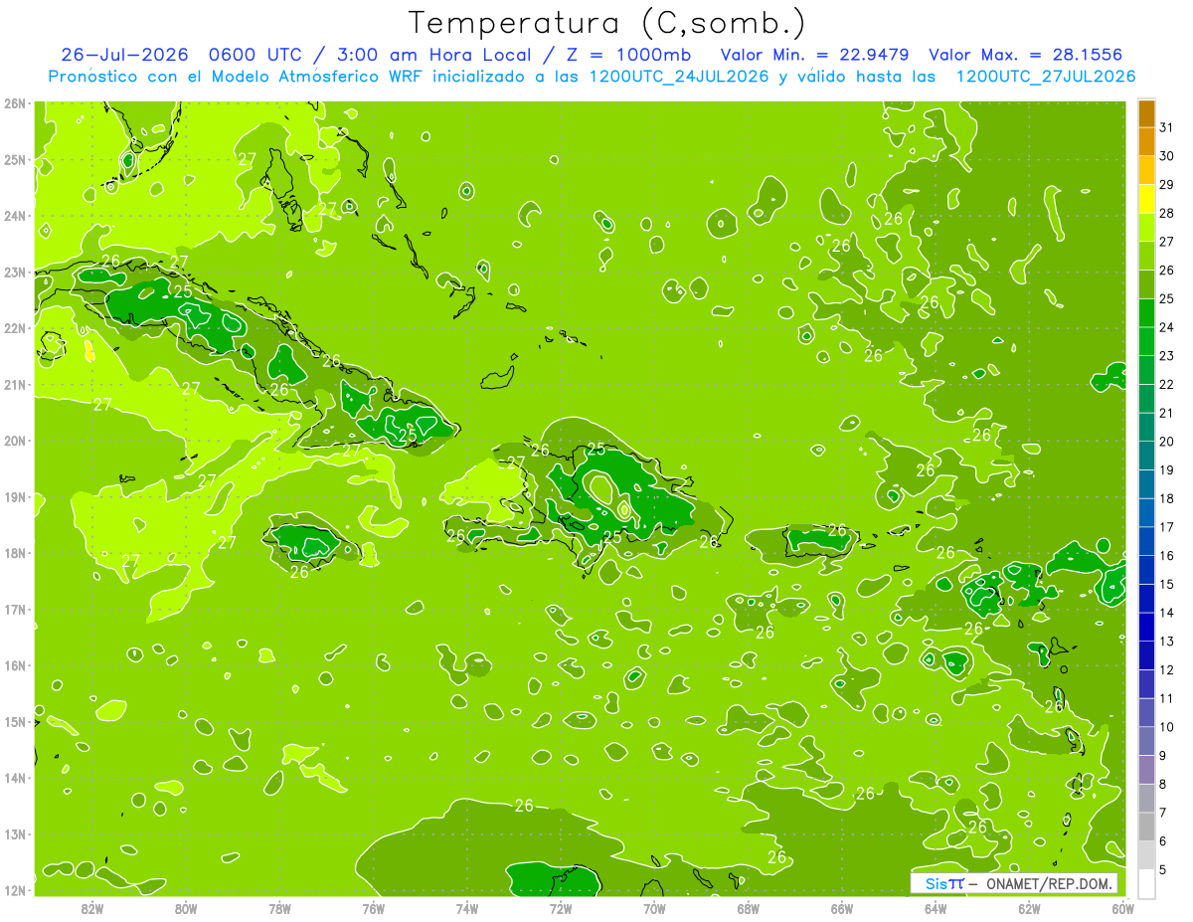The height and width of the screenshot is (922, 1193).
Task: Click the legend value '10'
Action: tap(1167, 727)
